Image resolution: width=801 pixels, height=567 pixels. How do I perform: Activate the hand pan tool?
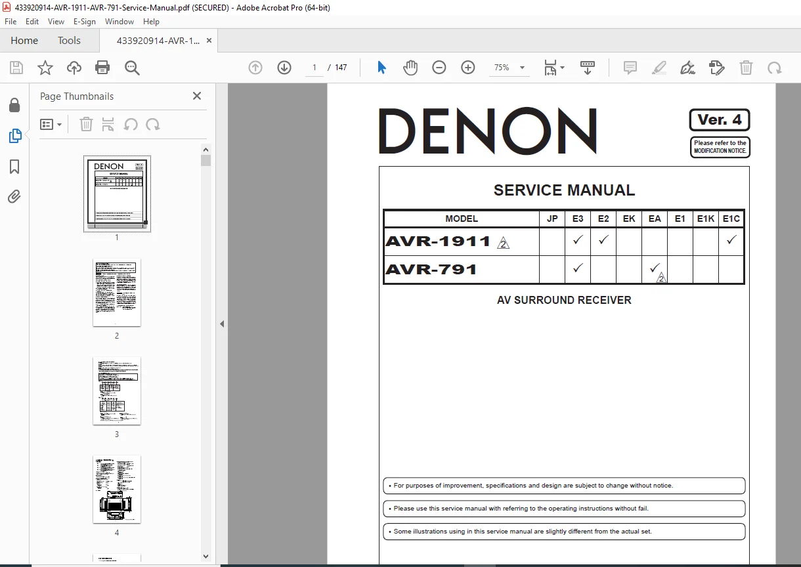(x=410, y=68)
